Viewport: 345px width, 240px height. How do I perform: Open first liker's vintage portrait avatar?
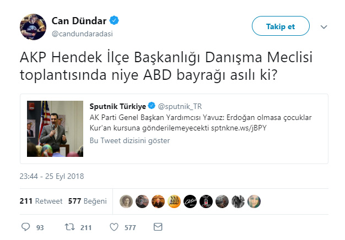(126, 201)
